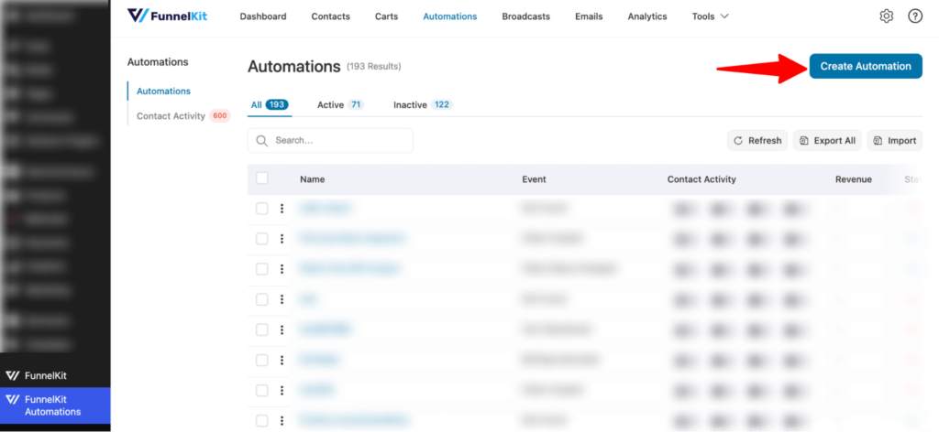Open the Emails menu item
Screen dimensions: 939x432
coord(589,16)
